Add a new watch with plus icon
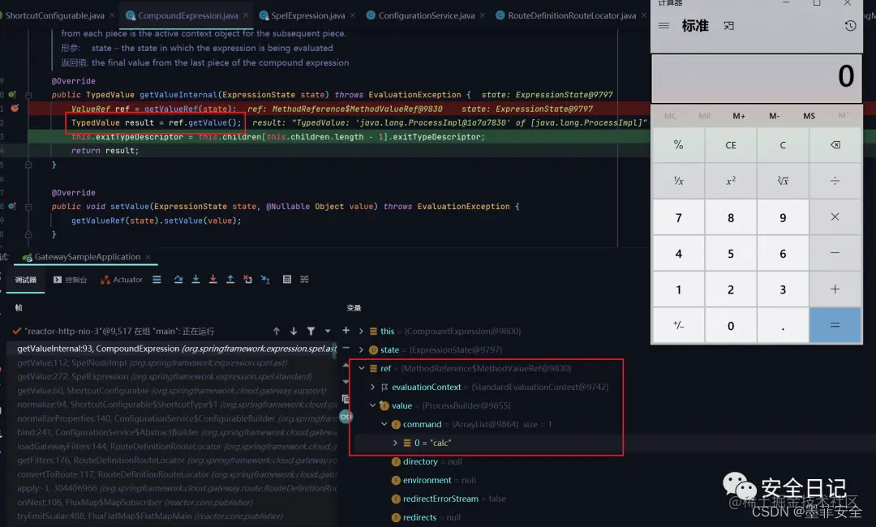This screenshot has height=527, width=876. pyautogui.click(x=346, y=331)
